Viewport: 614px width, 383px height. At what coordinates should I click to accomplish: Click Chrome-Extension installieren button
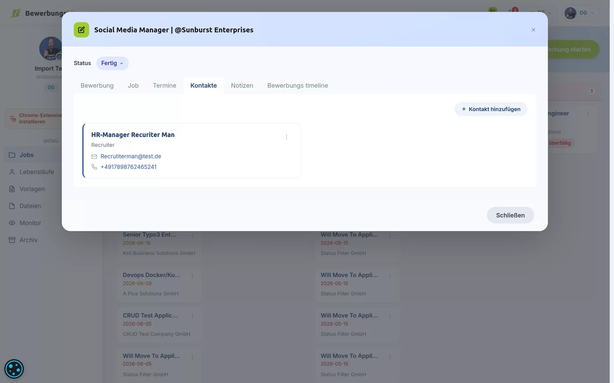point(34,119)
